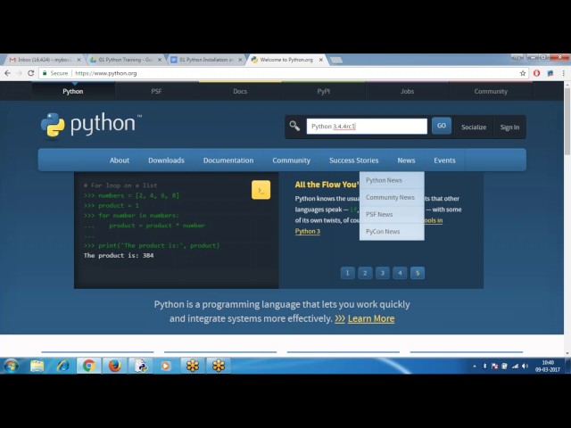
Task: Open the main-nav Community menu
Action: 292,160
